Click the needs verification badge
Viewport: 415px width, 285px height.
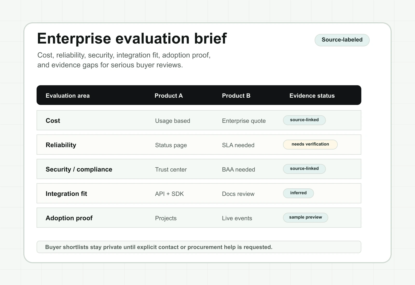(x=310, y=144)
